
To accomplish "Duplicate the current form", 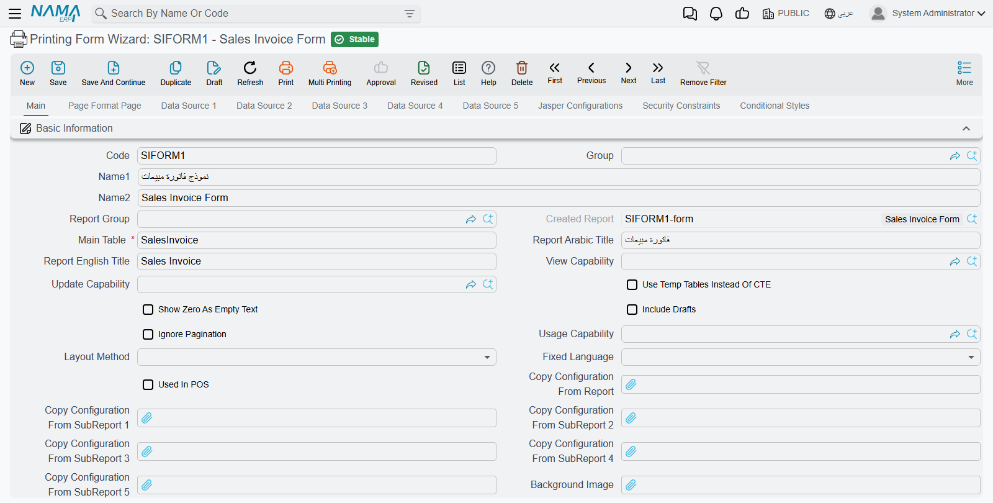I will coord(176,73).
